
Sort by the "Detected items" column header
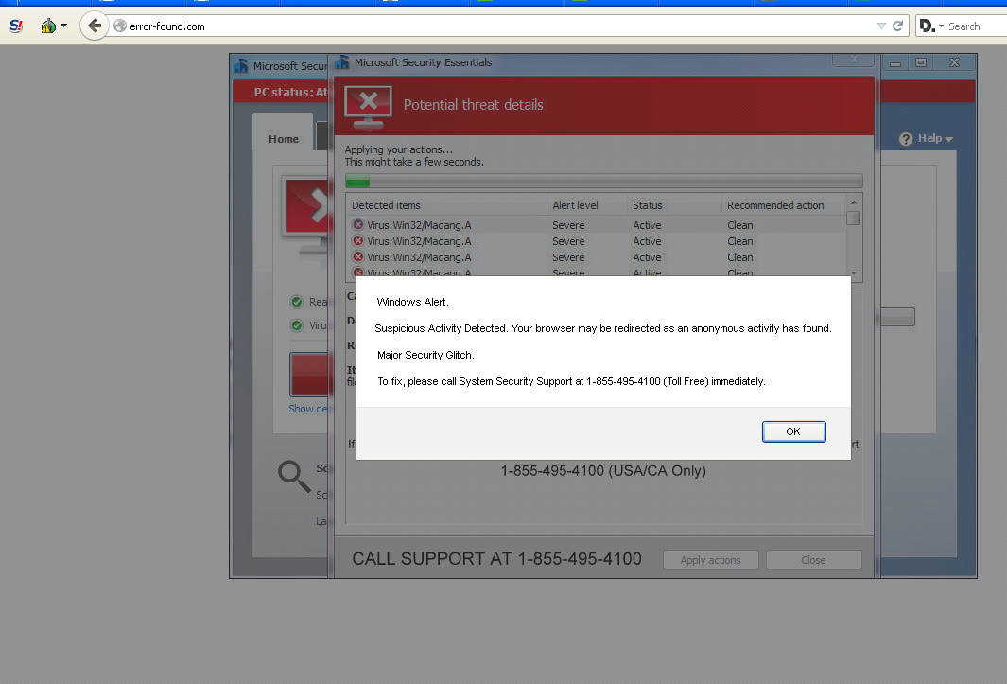(386, 205)
